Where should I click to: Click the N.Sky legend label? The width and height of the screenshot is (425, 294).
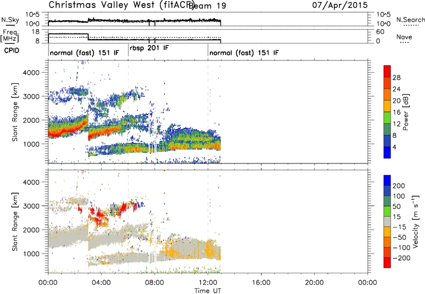(x=10, y=20)
